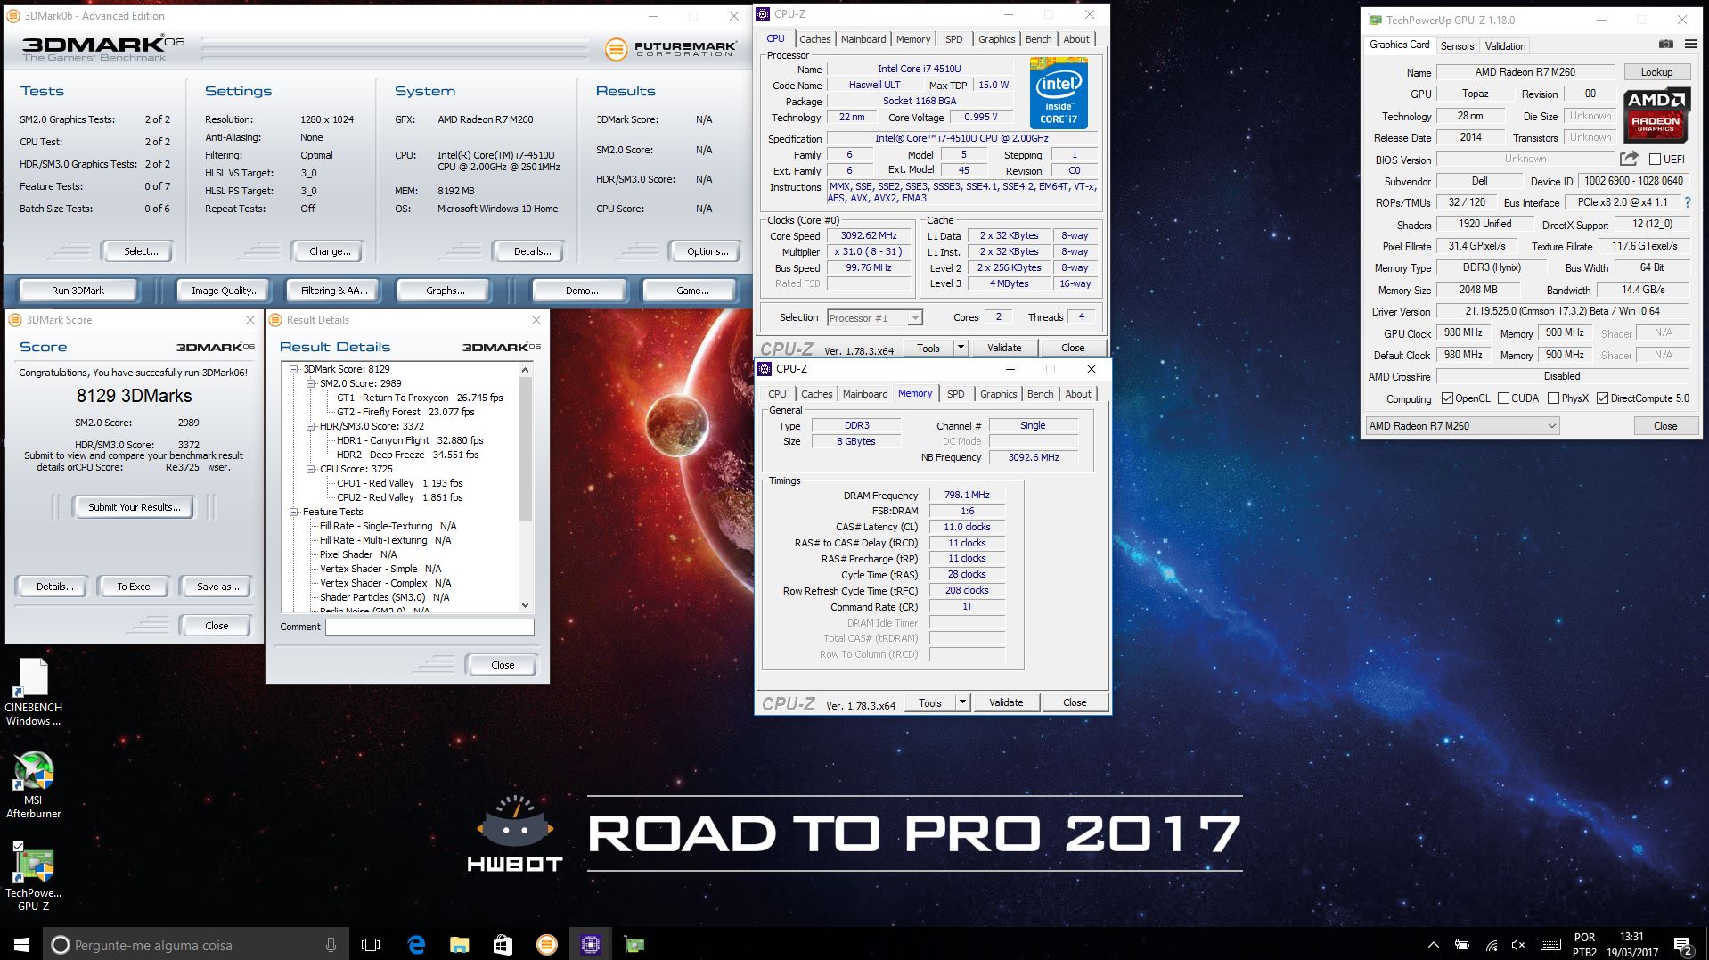Toggle the DirectCompute 5.0 checkbox
Image resolution: width=1709 pixels, height=960 pixels.
click(x=1602, y=398)
